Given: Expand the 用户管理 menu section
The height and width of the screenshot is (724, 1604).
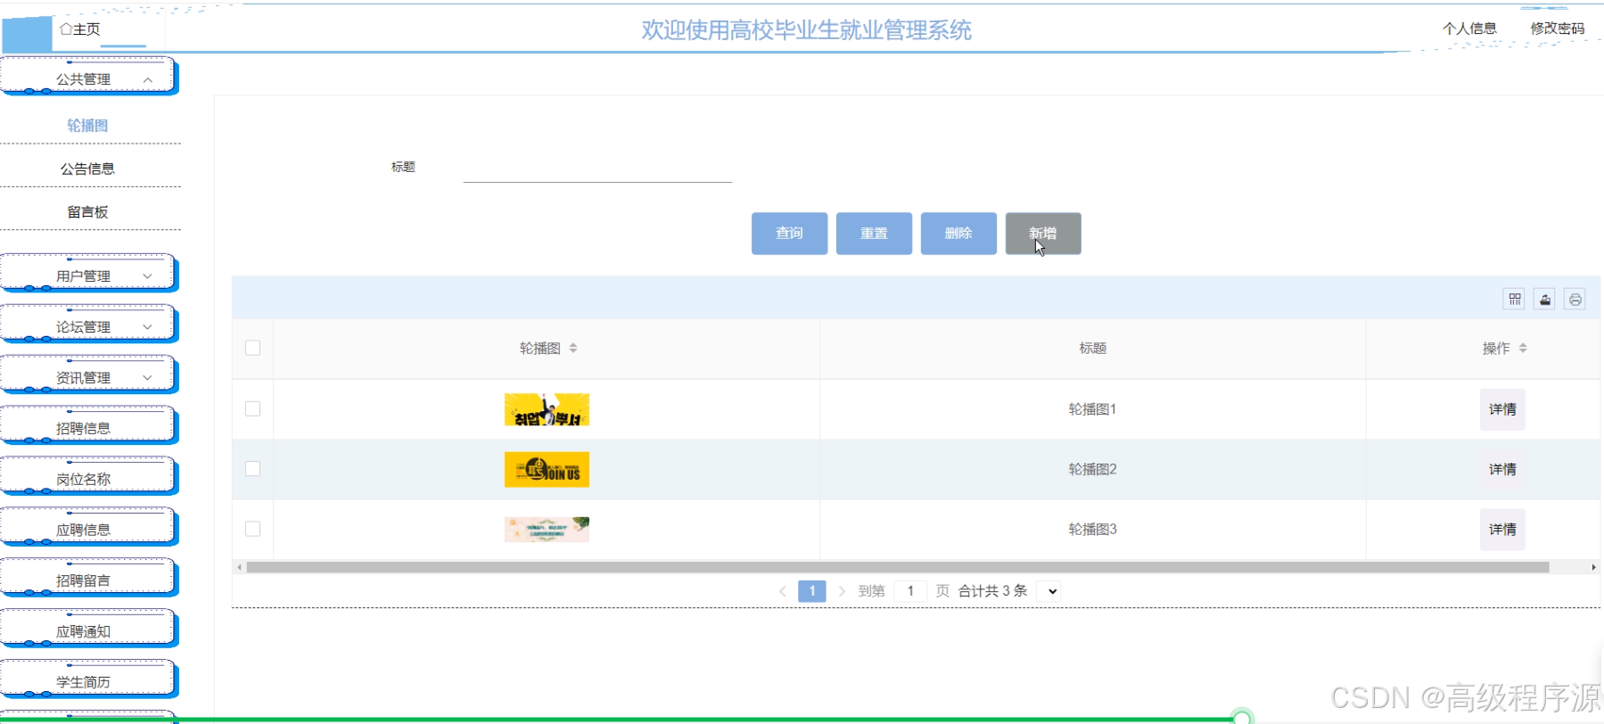Looking at the screenshot, I should tap(88, 274).
